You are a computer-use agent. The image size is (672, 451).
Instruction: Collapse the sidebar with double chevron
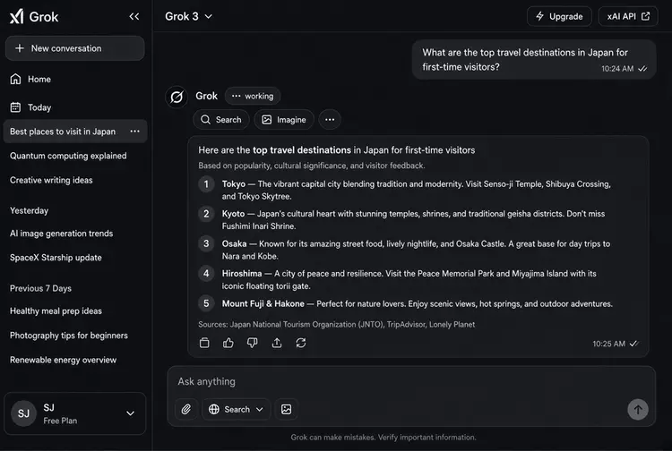(134, 17)
